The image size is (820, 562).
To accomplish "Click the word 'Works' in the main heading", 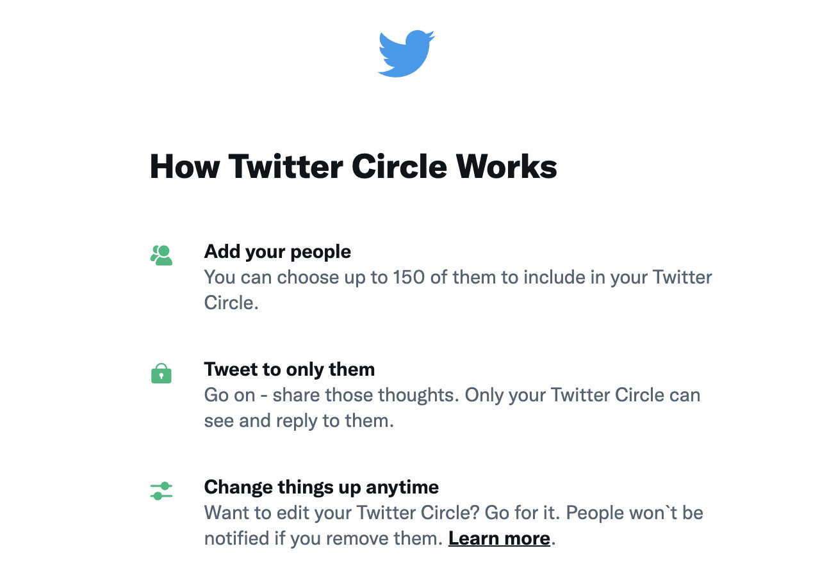I will click(506, 166).
